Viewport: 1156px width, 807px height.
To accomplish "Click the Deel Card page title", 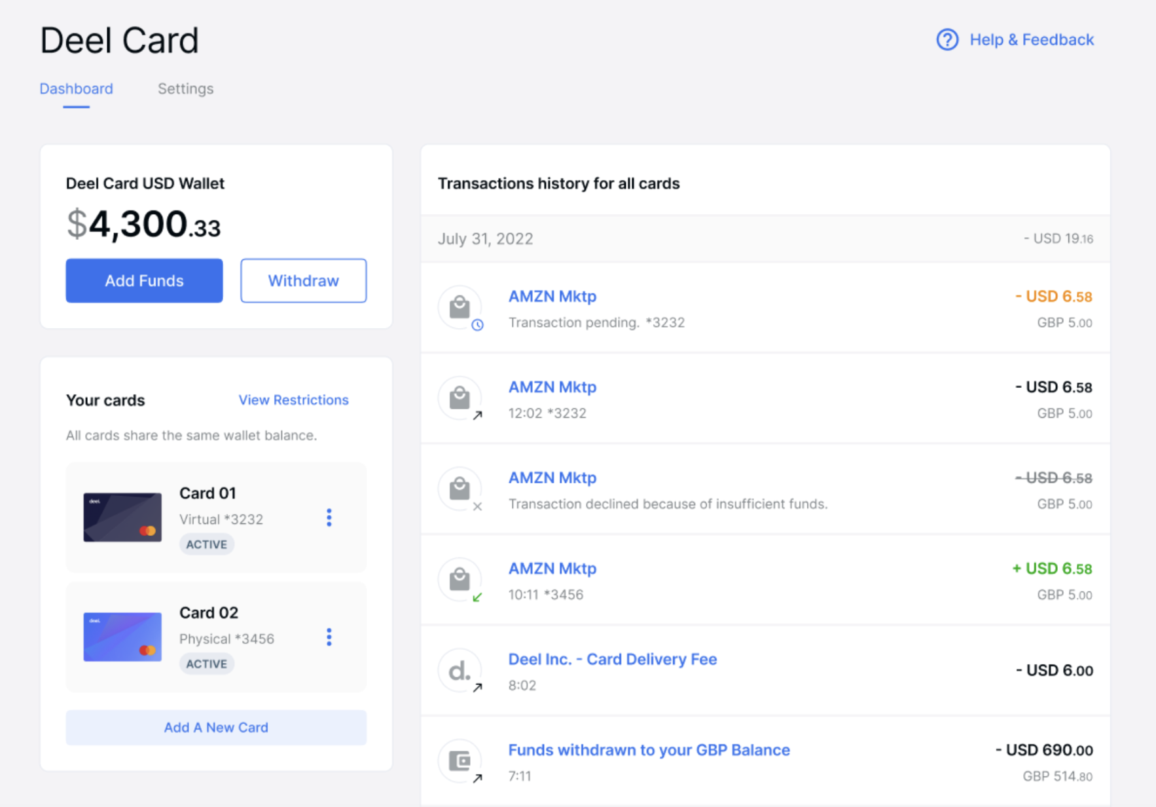I will (x=119, y=40).
